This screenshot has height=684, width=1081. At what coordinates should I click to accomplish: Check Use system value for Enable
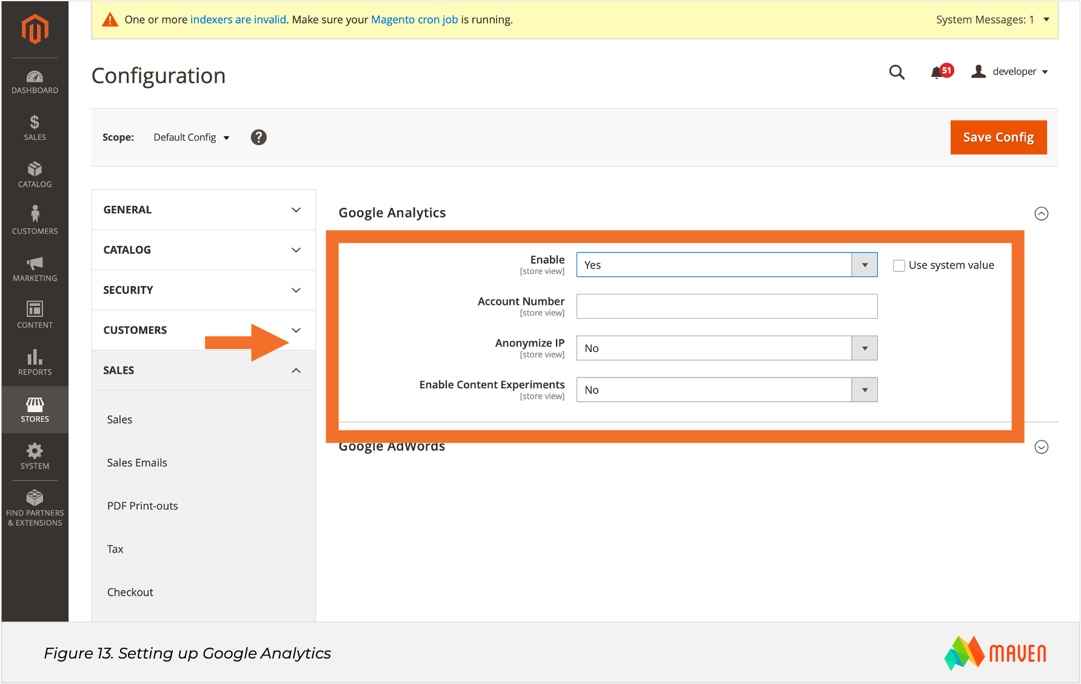tap(899, 265)
